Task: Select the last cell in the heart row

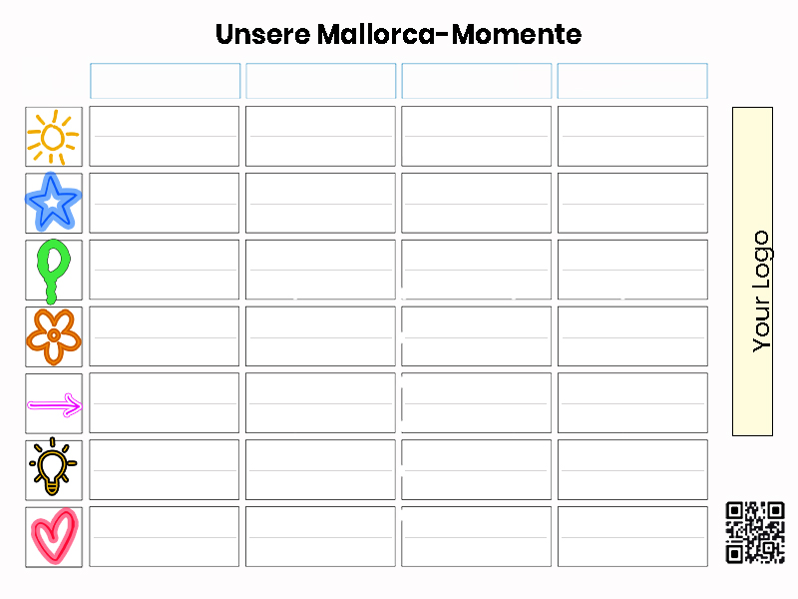Action: (631, 536)
